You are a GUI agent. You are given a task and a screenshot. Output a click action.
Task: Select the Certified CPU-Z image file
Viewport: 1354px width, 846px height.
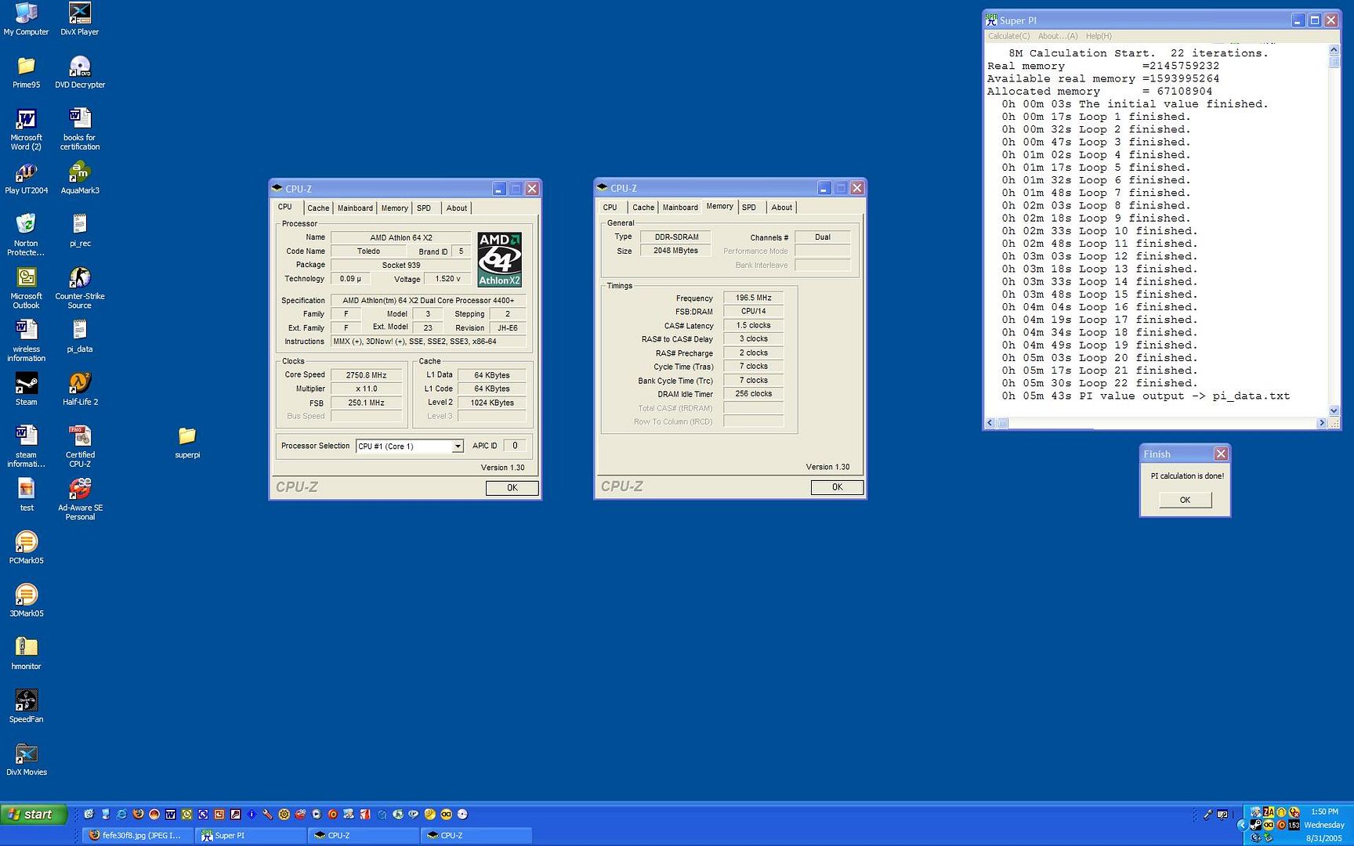tap(80, 446)
